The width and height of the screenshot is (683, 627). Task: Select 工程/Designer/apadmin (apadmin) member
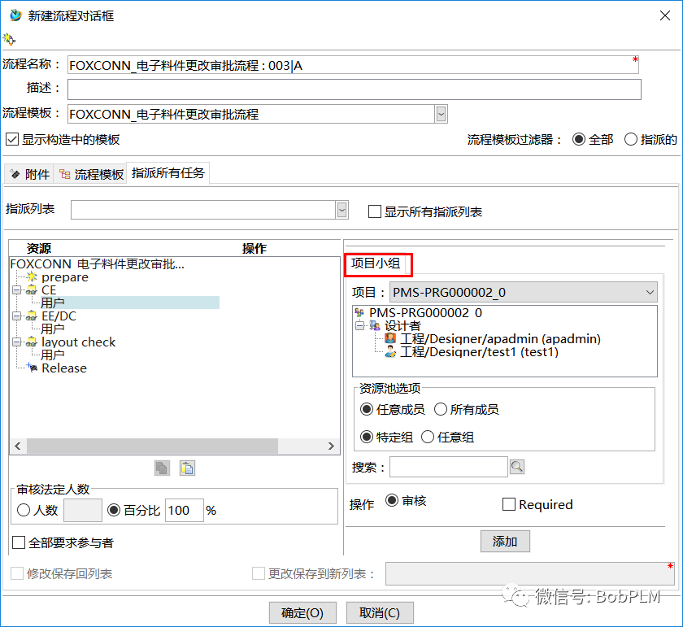500,338
